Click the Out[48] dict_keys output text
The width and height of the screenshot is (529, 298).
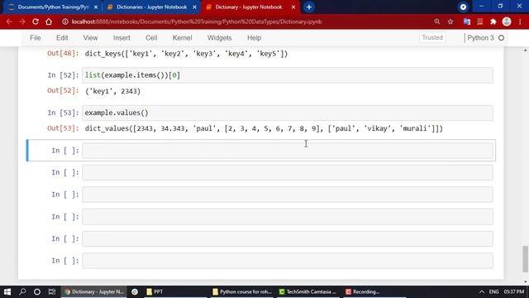pyautogui.click(x=186, y=54)
